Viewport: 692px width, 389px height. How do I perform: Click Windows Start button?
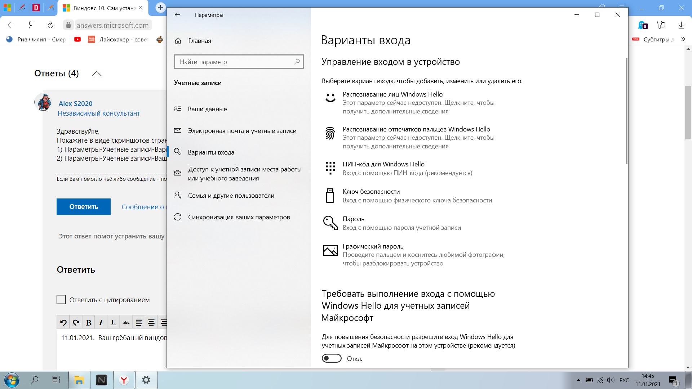(12, 380)
